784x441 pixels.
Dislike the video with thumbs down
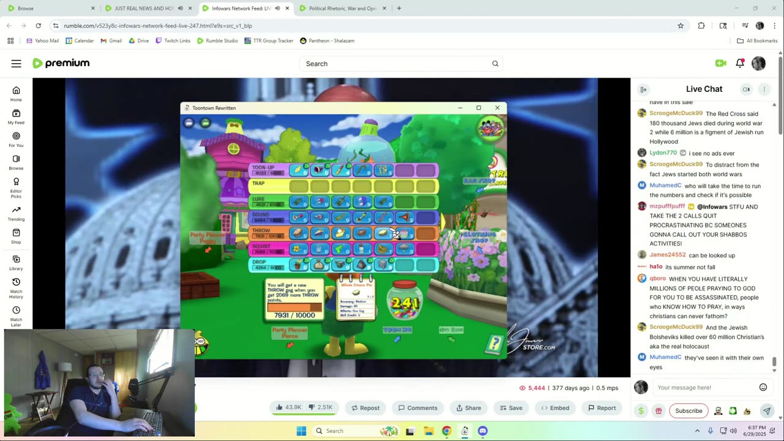(322, 408)
